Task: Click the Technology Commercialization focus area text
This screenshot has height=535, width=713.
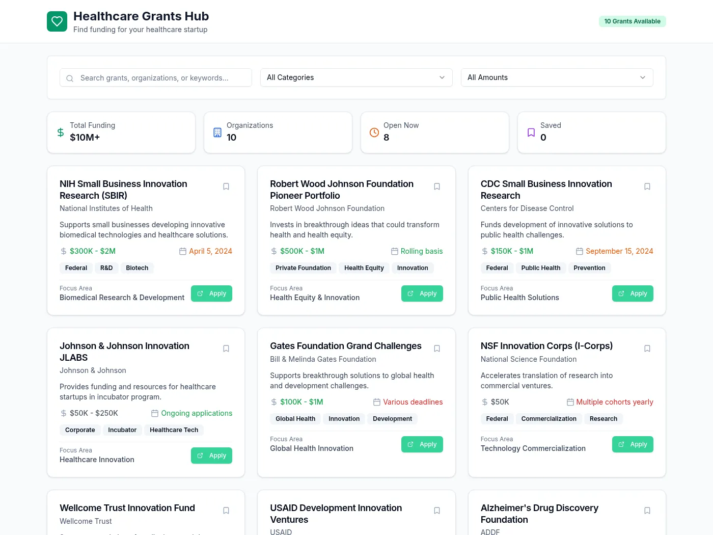Action: [533, 448]
